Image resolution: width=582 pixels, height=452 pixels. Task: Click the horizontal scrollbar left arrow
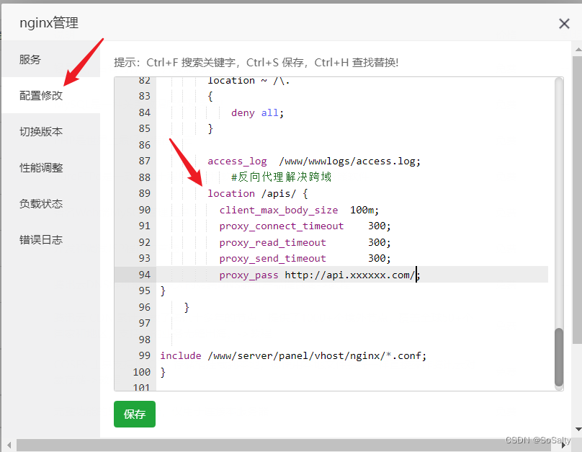pos(9,445)
